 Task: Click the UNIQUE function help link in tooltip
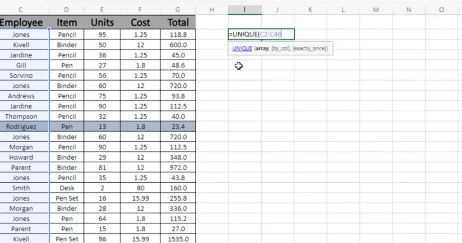242,49
